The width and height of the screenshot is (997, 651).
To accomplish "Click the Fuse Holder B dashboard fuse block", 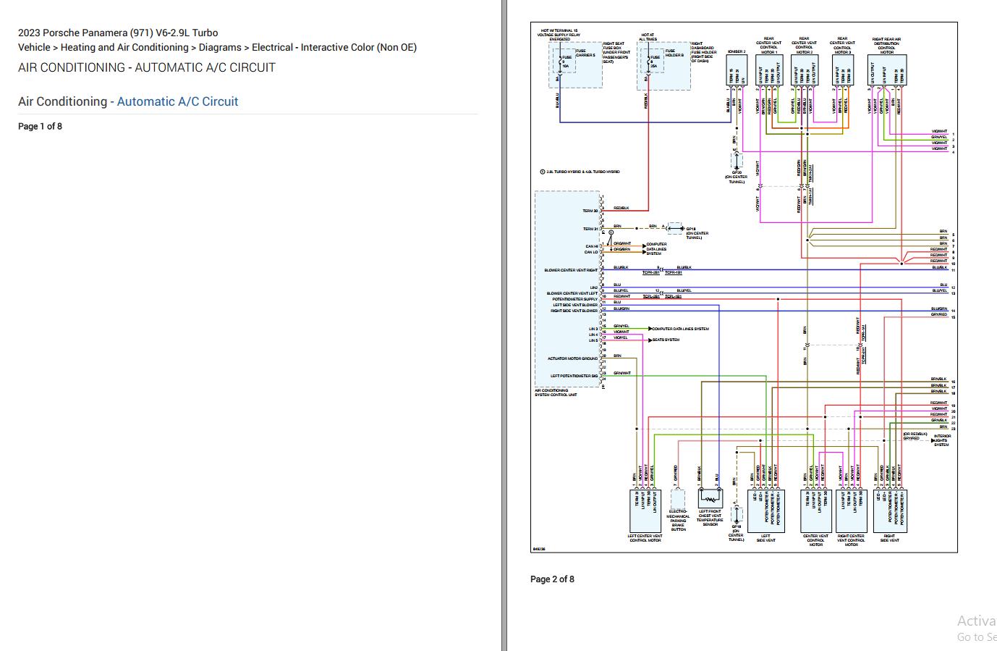I will click(663, 65).
